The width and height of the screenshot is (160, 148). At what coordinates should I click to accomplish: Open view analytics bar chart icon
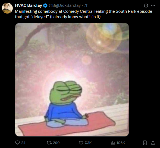tap(113, 143)
